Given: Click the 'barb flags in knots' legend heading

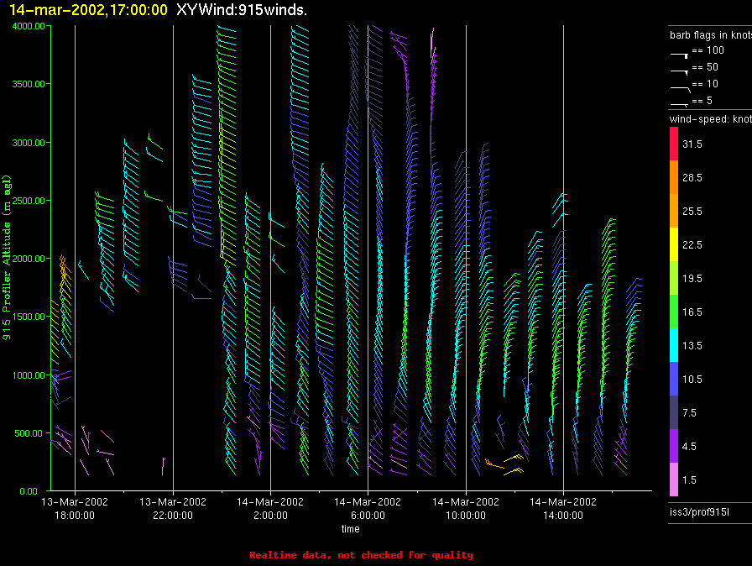Looking at the screenshot, I should tap(711, 35).
